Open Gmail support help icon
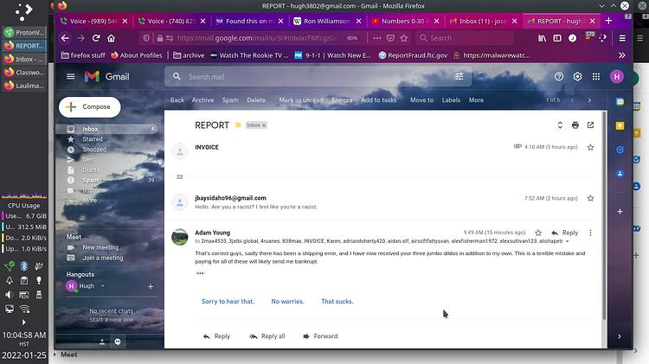 (559, 77)
